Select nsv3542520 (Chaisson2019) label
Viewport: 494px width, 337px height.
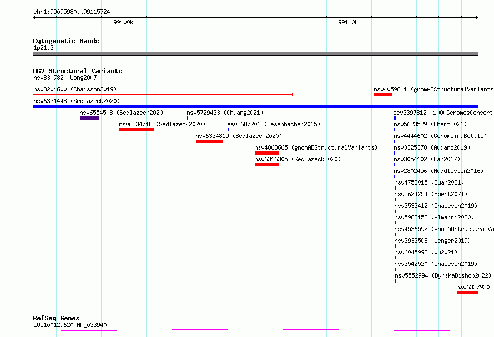pyautogui.click(x=436, y=264)
